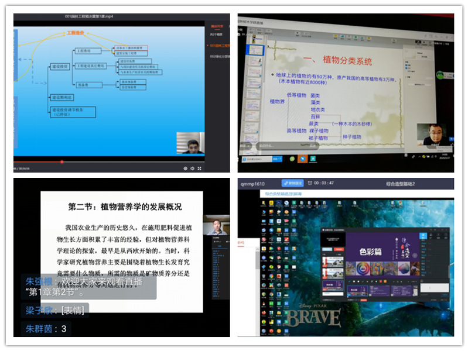The width and height of the screenshot is (468, 351).
Task: Open the 综合造型基础2的屏幕 tab
Action: point(283,194)
